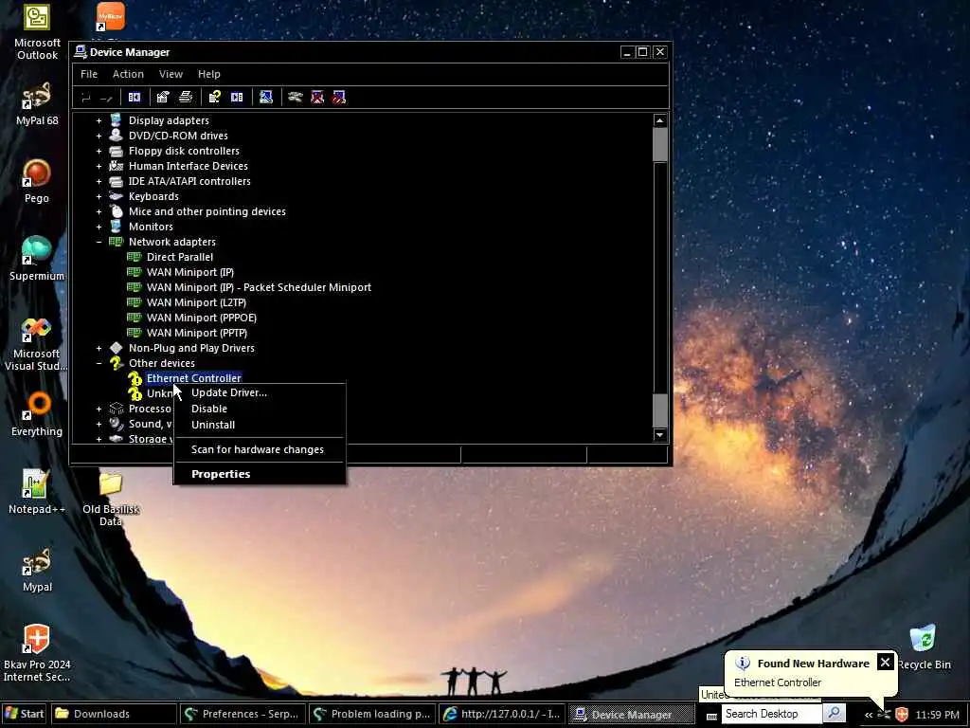
Task: Open the Action menu
Action: click(x=128, y=74)
